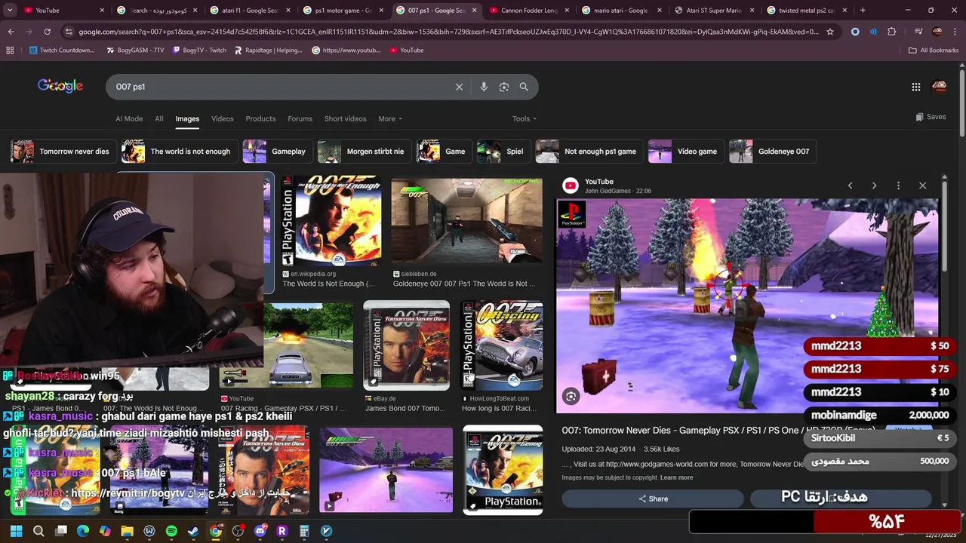Image resolution: width=966 pixels, height=543 pixels.
Task: Open Twitch Countdown bookmark
Action: click(62, 50)
